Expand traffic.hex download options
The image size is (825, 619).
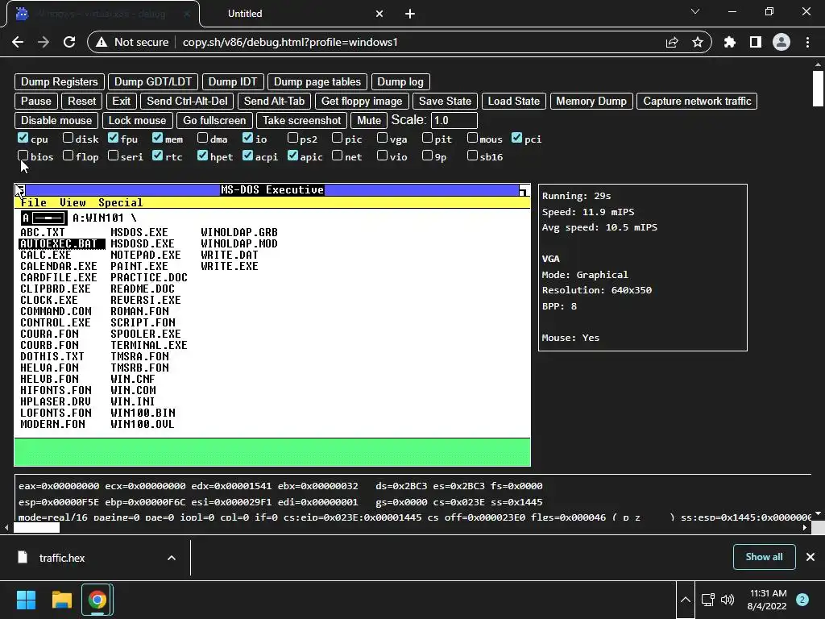172,558
